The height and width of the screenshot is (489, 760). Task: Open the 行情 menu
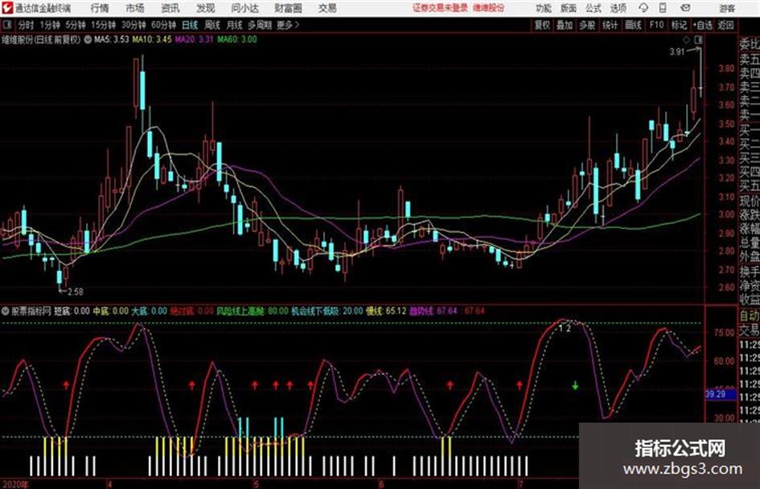100,8
